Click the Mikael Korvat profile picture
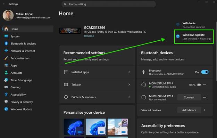The height and width of the screenshot is (138, 217). [8, 15]
